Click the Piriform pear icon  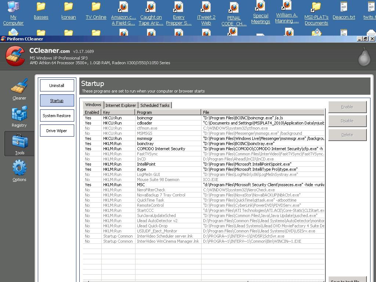364,57
